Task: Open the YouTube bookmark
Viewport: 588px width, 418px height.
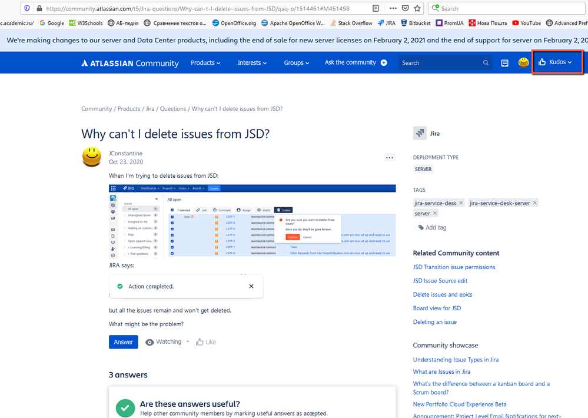Action: tap(527, 23)
